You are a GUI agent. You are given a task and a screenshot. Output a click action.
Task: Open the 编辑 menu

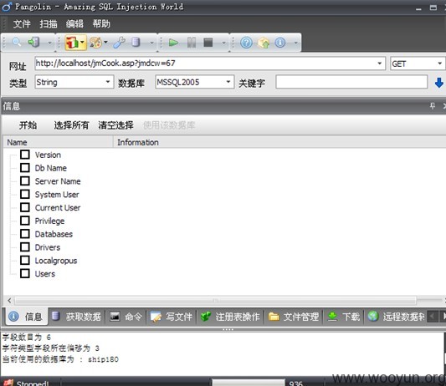coord(74,24)
